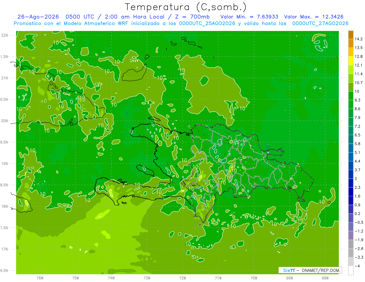
Task: Click the purple swatch between -1.9 and -1.2
Action: coord(351,235)
